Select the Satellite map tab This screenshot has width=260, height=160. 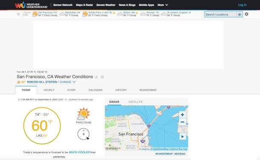[x=136, y=102]
